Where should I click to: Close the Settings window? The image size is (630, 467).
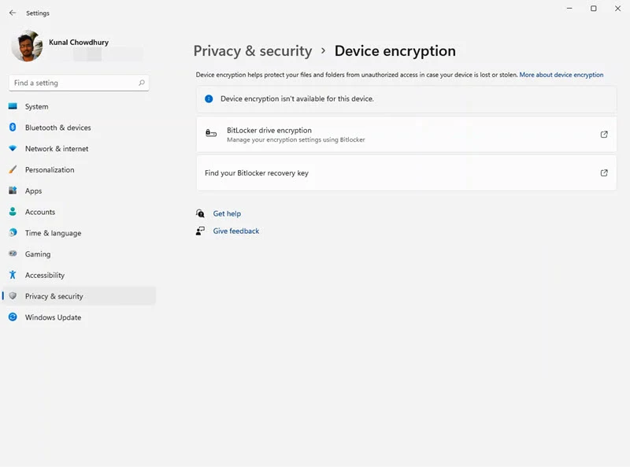coord(617,9)
